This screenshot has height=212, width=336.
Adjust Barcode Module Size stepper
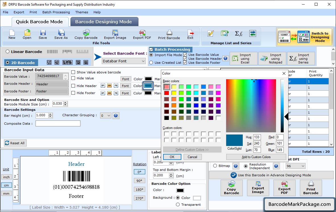pos(65,104)
